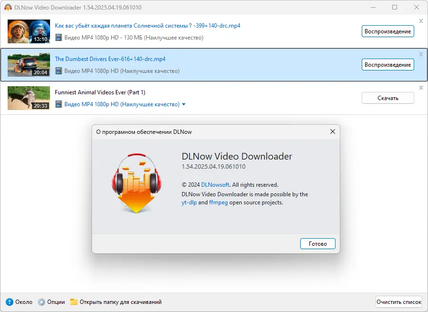Click the DLNow Video Downloader heading in the dialog
The image size is (428, 312).
click(x=237, y=156)
